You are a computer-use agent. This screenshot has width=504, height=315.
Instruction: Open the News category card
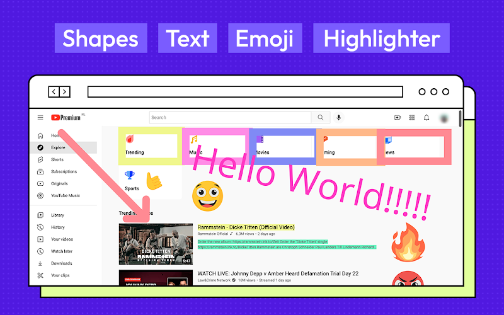point(414,147)
